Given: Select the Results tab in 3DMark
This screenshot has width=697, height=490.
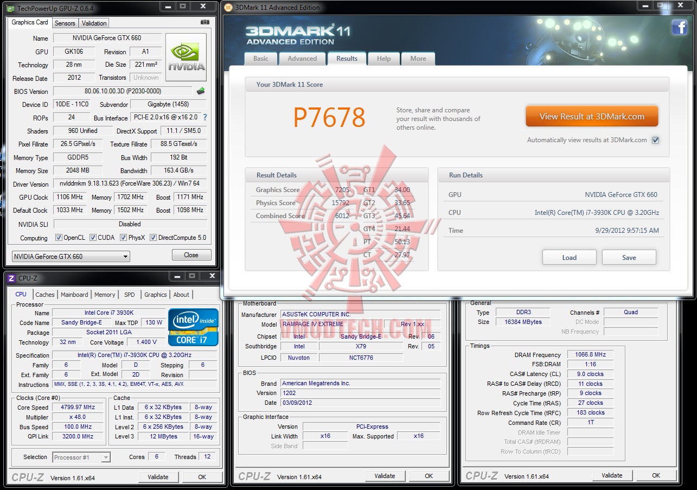Looking at the screenshot, I should click(x=347, y=59).
